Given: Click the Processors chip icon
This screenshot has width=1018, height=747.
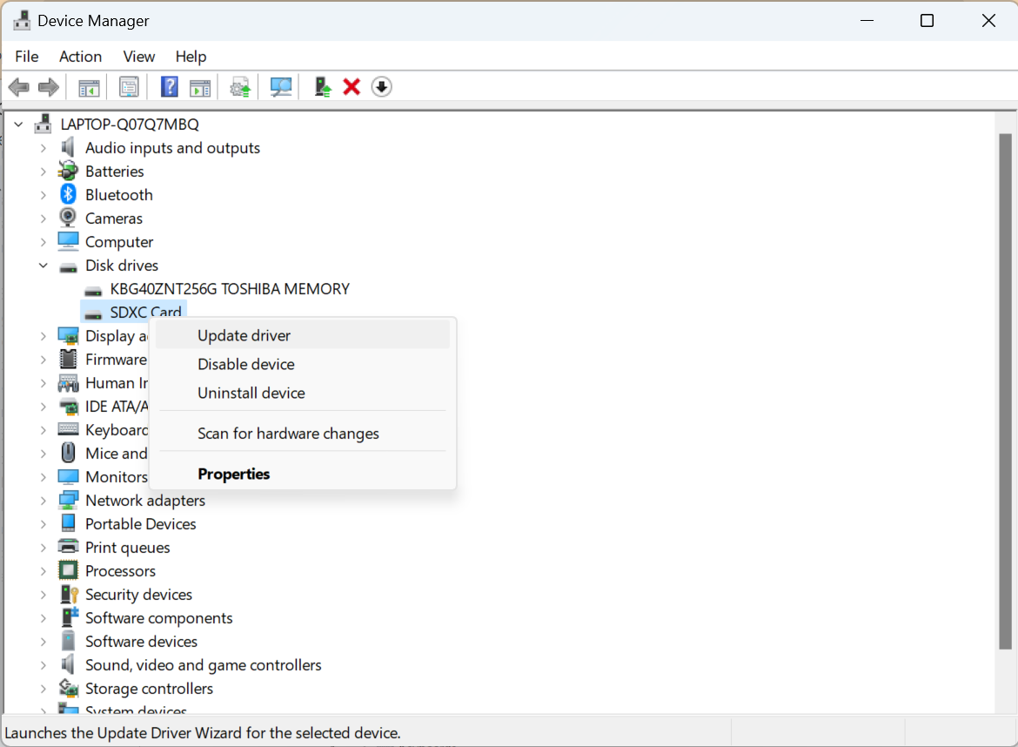Looking at the screenshot, I should [x=68, y=570].
